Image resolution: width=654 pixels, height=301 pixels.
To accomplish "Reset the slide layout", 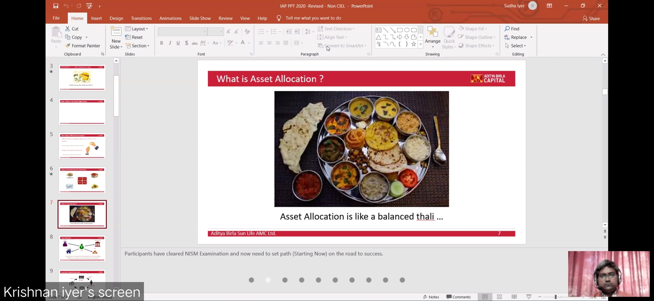I will click(134, 37).
